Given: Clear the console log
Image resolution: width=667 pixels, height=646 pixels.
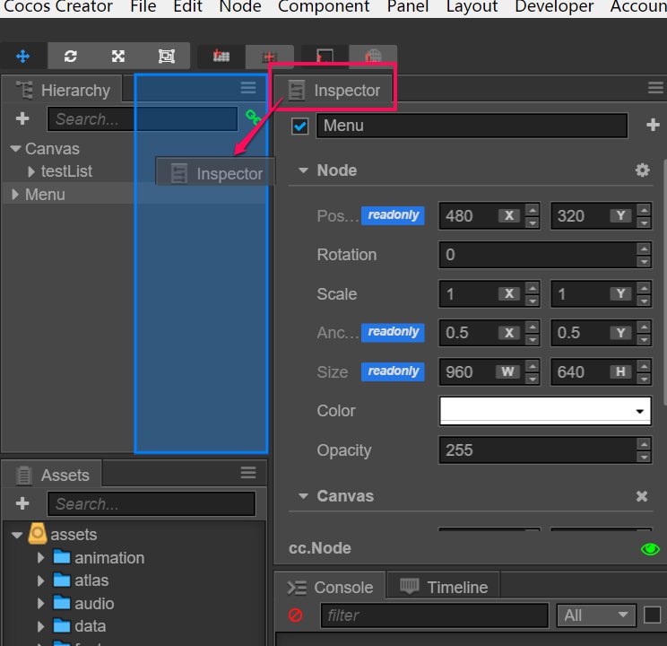Looking at the screenshot, I should 295,615.
